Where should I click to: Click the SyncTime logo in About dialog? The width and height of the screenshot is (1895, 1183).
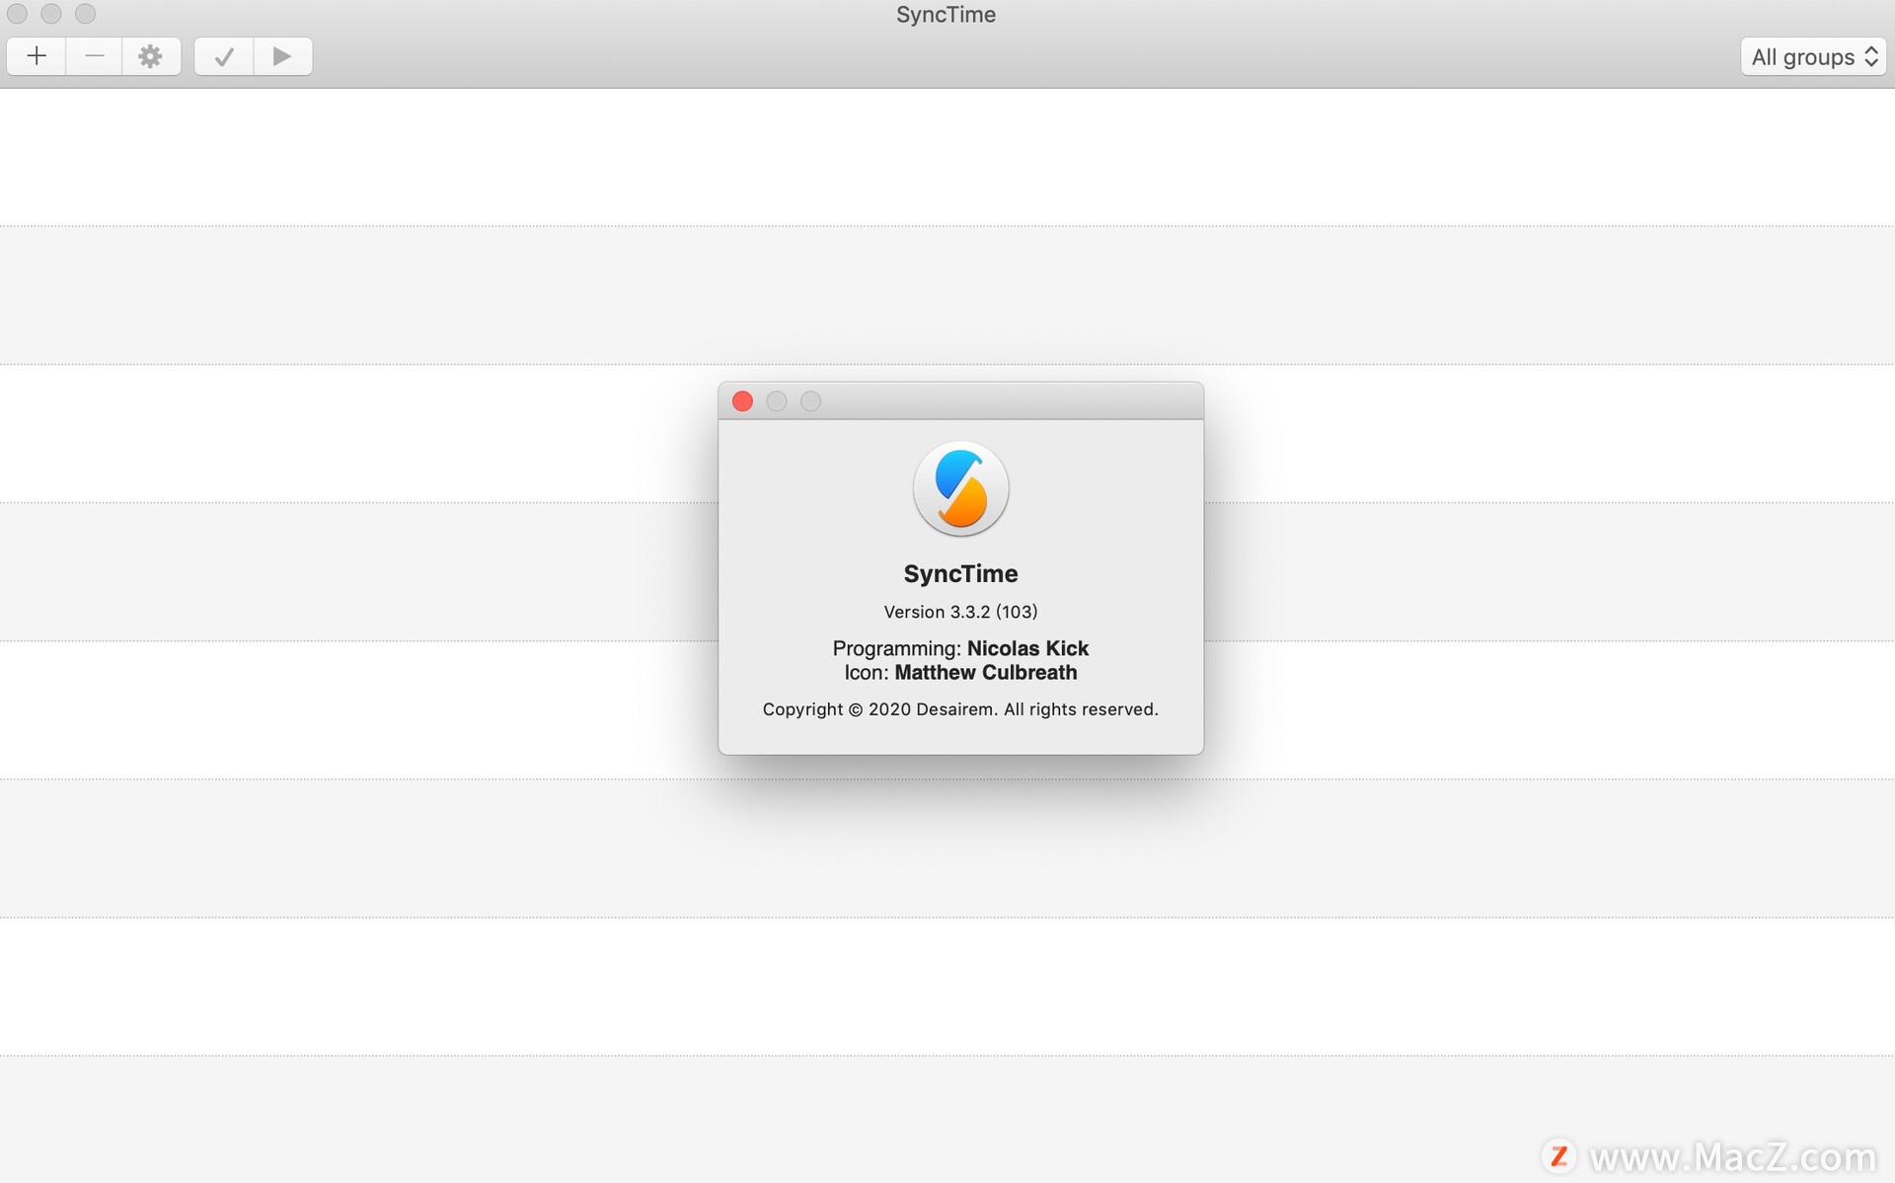click(960, 488)
